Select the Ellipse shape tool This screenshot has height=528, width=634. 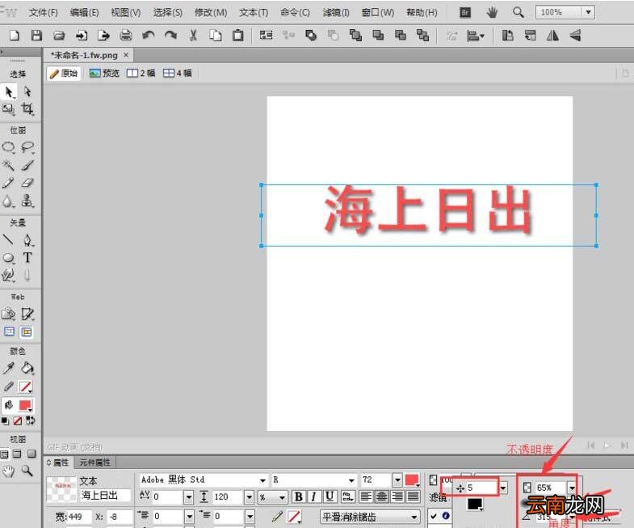(9, 257)
